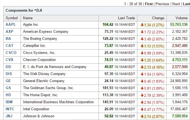190x120 pixels.
Task: Click the red arrow in Cisco's change cell
Action: pos(142,53)
